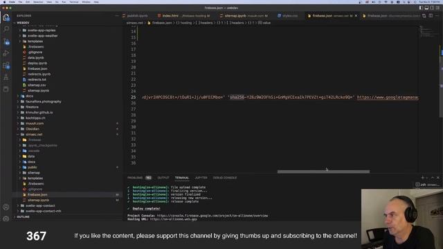Open deploy.ipynb file in explorer
Viewport: 443px width, 249px height.
click(x=37, y=63)
